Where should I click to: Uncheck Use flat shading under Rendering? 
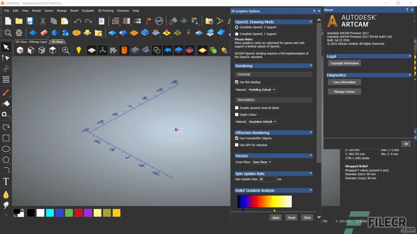pyautogui.click(x=237, y=82)
